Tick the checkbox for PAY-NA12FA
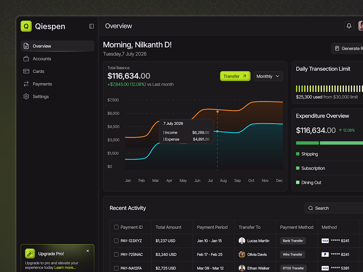 (x=116, y=268)
